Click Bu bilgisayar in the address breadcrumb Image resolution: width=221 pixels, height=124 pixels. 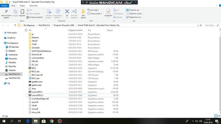click(x=29, y=25)
